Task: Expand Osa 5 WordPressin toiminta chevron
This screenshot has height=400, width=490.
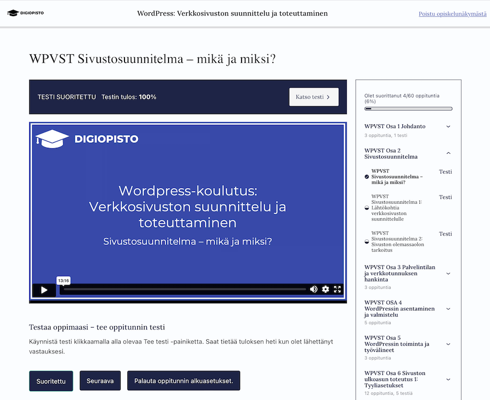Action: [x=448, y=344]
